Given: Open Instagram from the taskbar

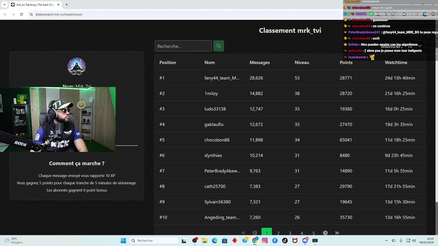Looking at the screenshot, I should point(265,241).
